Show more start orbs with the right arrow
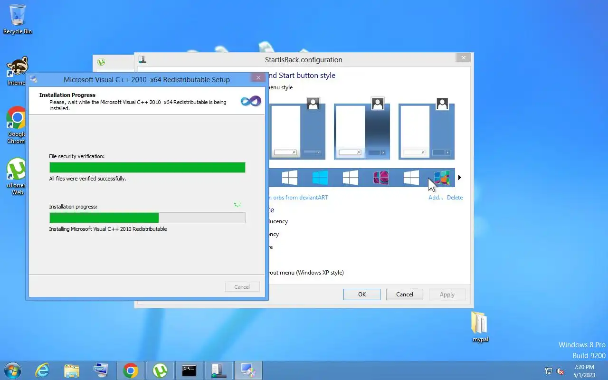 (459, 178)
